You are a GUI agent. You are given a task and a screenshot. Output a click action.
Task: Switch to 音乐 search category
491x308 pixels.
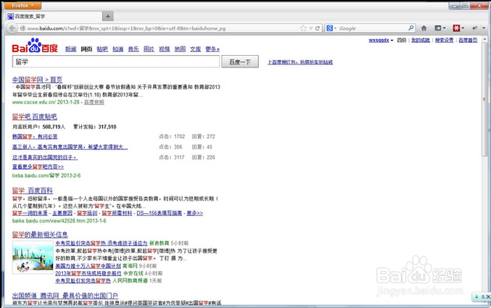133,49
